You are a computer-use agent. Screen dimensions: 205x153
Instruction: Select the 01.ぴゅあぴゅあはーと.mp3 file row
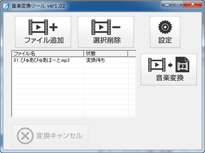tap(74, 60)
